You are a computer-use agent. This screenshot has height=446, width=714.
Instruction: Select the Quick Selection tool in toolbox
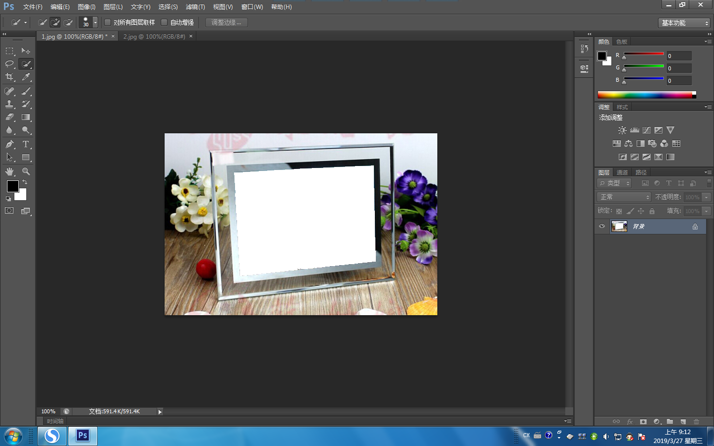click(x=26, y=64)
